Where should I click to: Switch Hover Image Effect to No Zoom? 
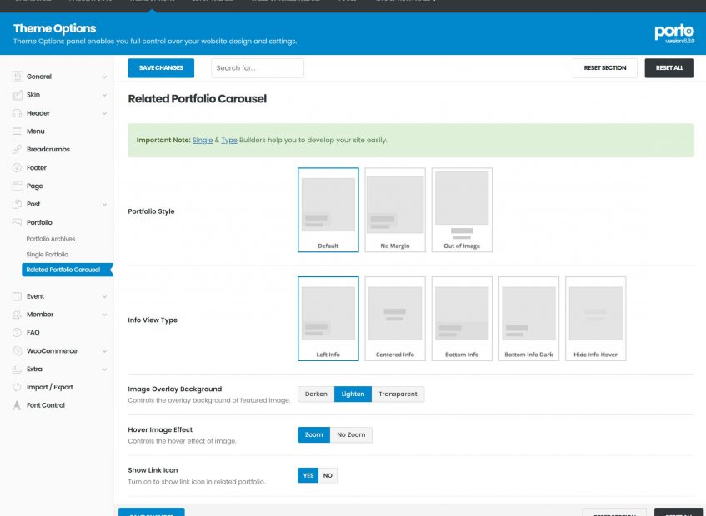pos(351,435)
